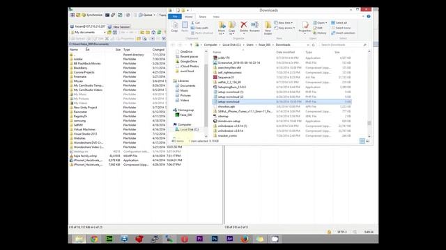
Task: Open After Effects from the taskbar
Action: click(229, 239)
